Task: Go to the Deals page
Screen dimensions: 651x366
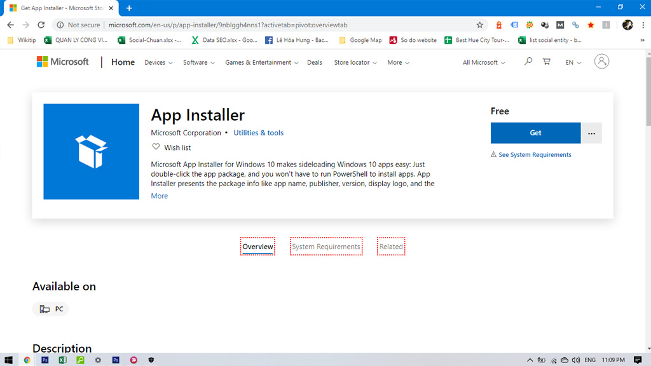Action: coord(314,62)
